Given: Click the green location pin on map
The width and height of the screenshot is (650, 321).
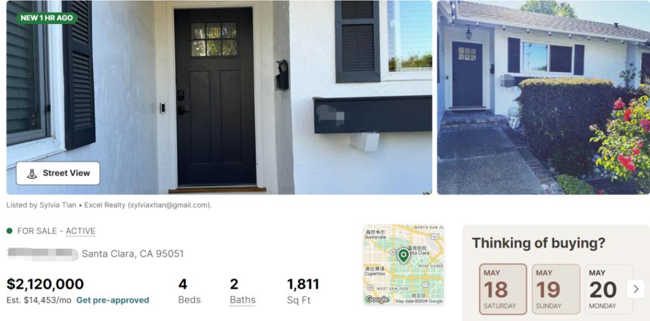Looking at the screenshot, I should pos(403,256).
